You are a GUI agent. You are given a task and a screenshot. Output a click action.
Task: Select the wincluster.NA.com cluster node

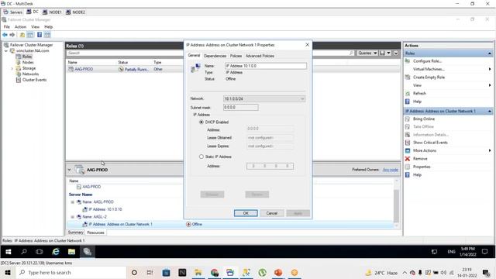(33, 50)
